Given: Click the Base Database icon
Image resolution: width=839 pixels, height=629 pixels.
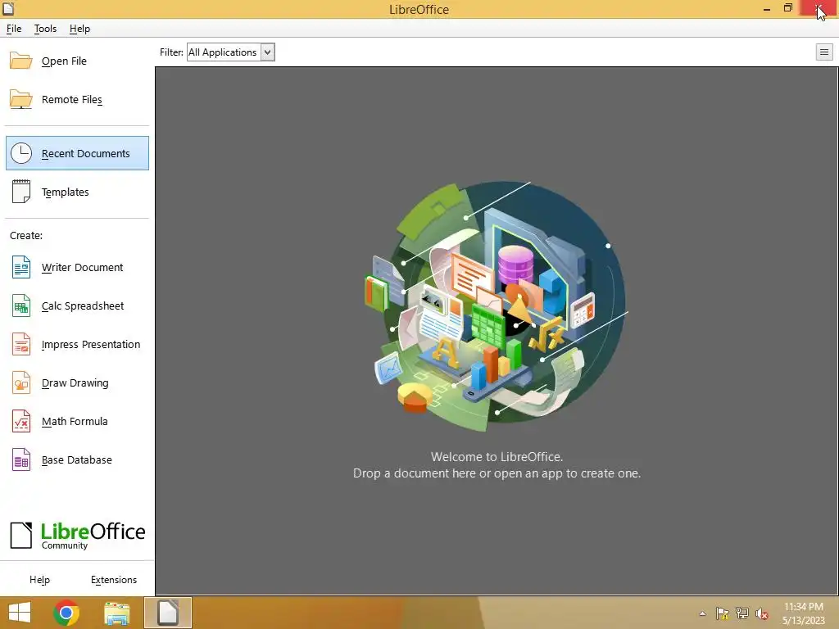Looking at the screenshot, I should pyautogui.click(x=20, y=459).
